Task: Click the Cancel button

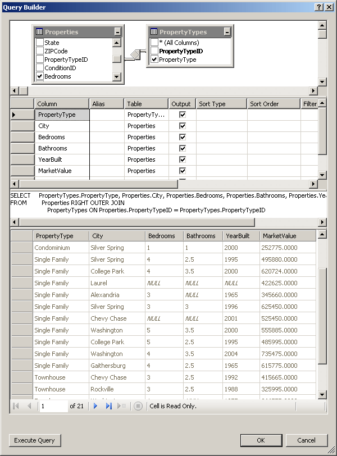Action: click(307, 440)
